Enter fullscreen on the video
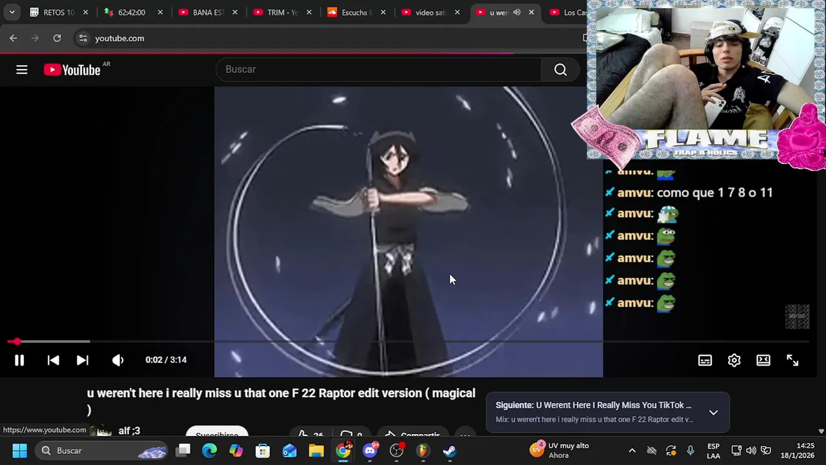826x465 pixels. tap(792, 360)
